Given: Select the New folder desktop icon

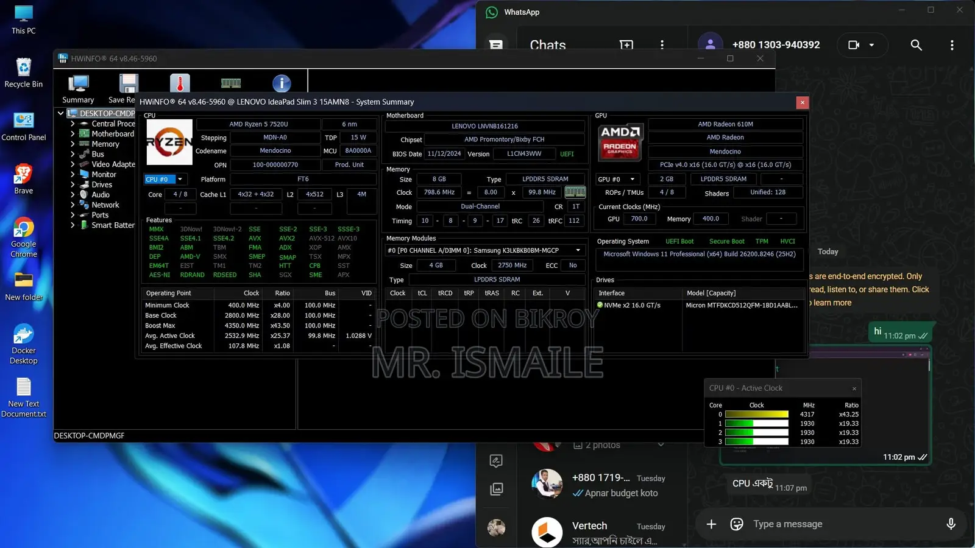Looking at the screenshot, I should pos(24,286).
